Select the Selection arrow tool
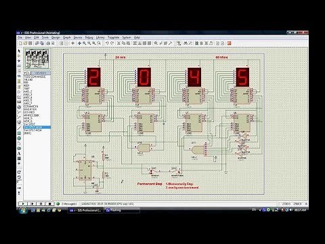 coord(19,51)
